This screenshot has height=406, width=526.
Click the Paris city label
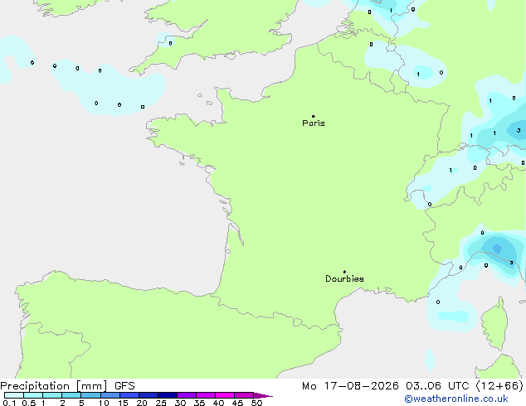pos(314,123)
